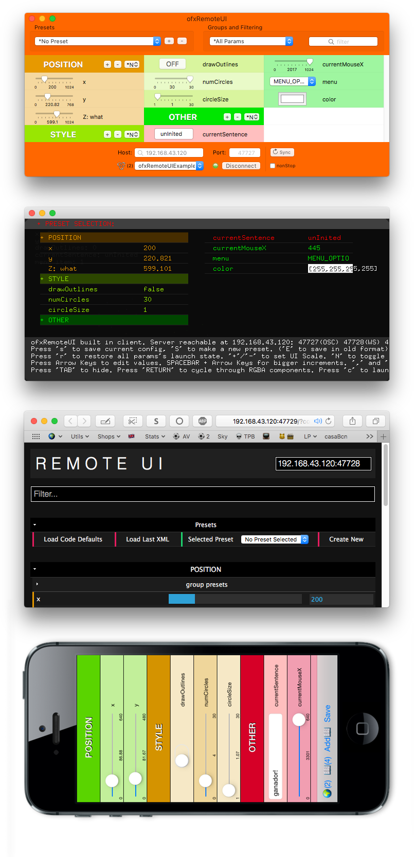Open the LP bookmarks menu
The width and height of the screenshot is (414, 857).
tap(311, 436)
